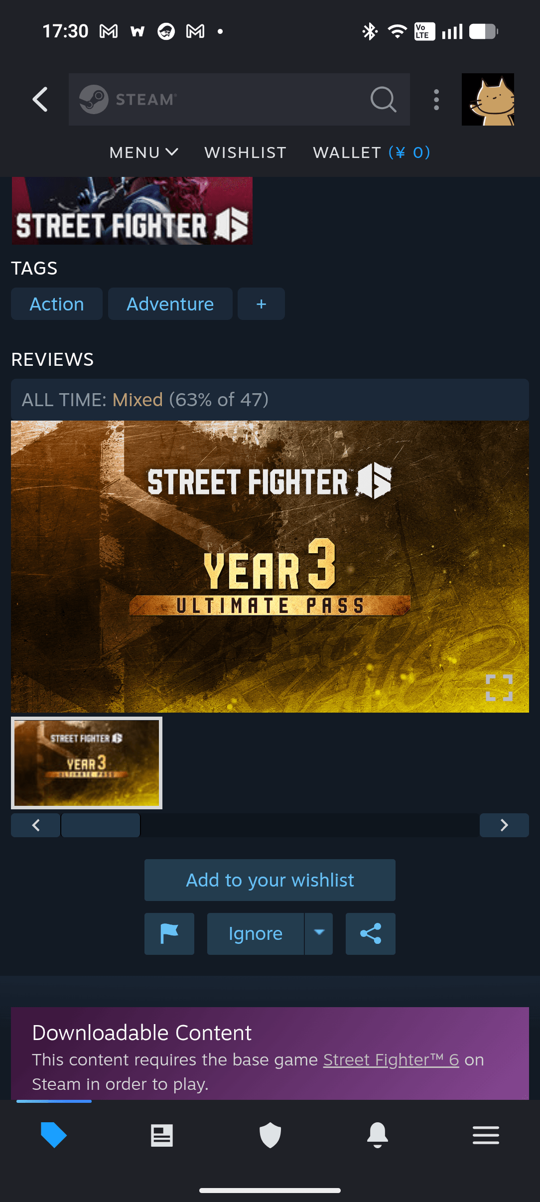Open WALLET balance page
Screen dimensions: 540x1202
372,152
